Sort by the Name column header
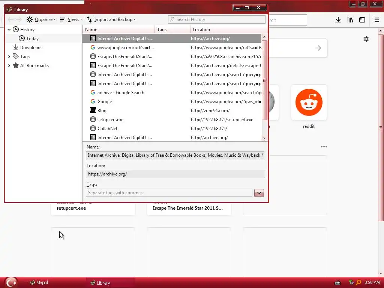The image size is (384, 288). (118, 30)
